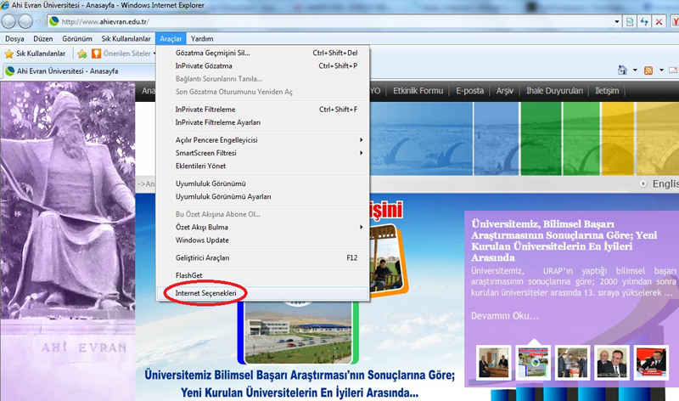679x401 pixels.
Task: Open the Yardım menu
Action: [202, 38]
